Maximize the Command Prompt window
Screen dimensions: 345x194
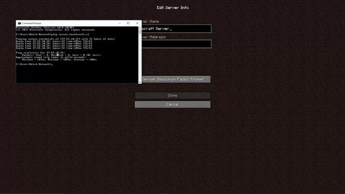point(128,23)
